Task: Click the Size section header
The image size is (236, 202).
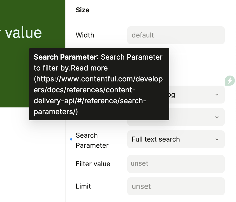Action: pyautogui.click(x=82, y=10)
